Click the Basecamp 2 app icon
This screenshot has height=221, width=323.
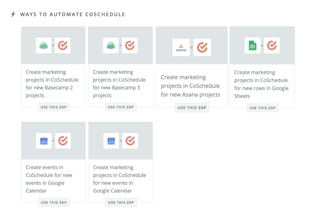point(44,45)
